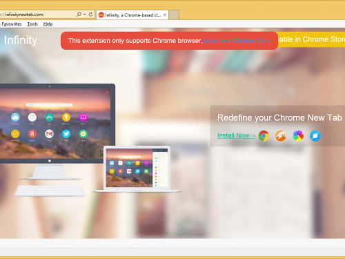Screen dimensions: 345x259
Task: Click the search bar on monitor mockup
Action: [49, 105]
